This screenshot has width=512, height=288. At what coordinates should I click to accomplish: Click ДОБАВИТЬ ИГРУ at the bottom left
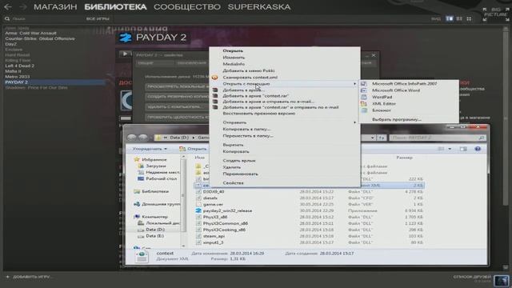pyautogui.click(x=33, y=277)
